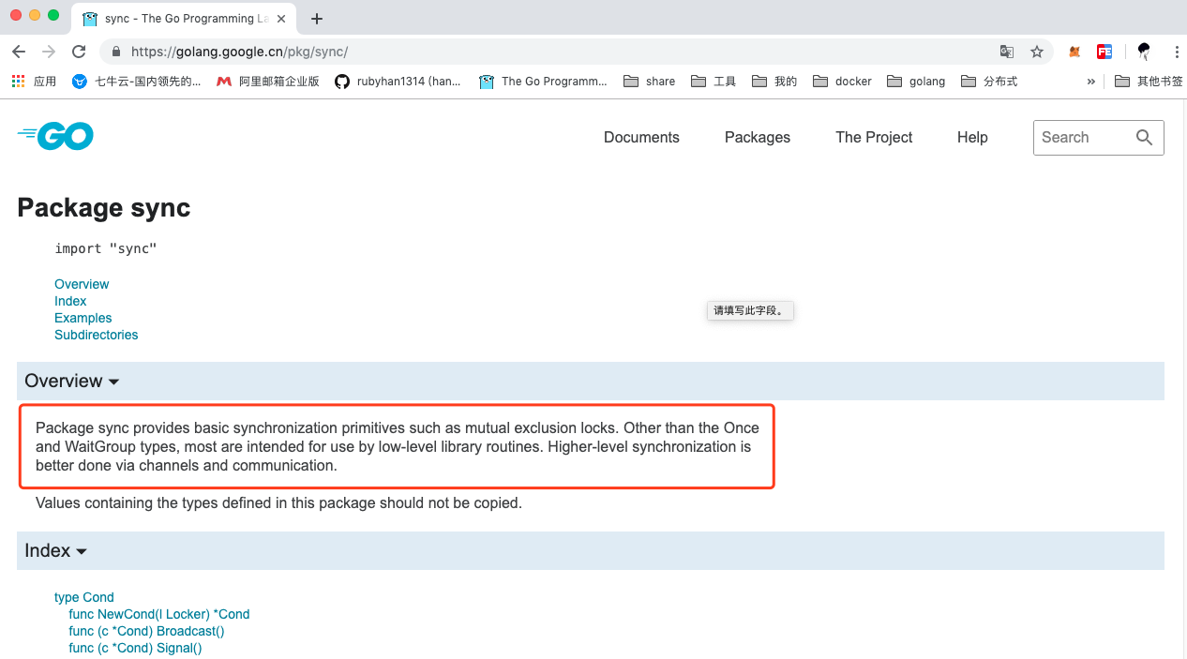This screenshot has height=659, width=1187.
Task: Select The Project navigation item
Action: click(x=874, y=138)
